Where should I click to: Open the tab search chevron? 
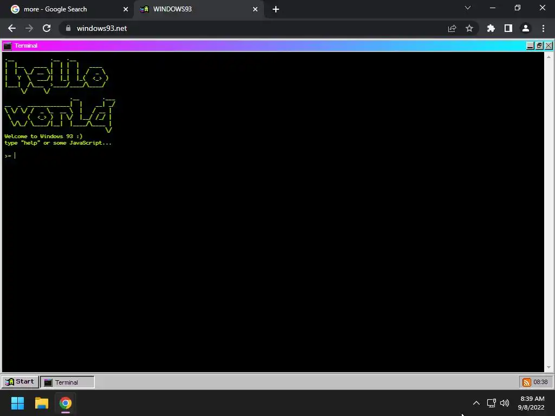coord(468,8)
